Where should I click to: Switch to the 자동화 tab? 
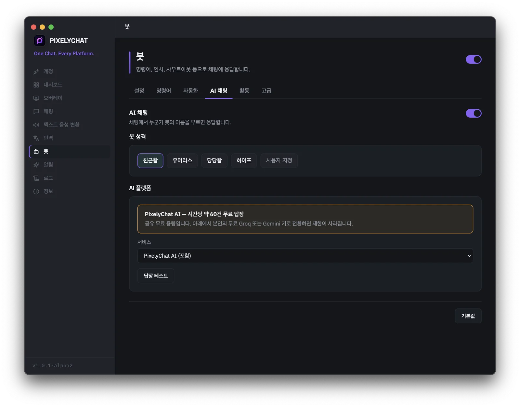[x=190, y=91]
